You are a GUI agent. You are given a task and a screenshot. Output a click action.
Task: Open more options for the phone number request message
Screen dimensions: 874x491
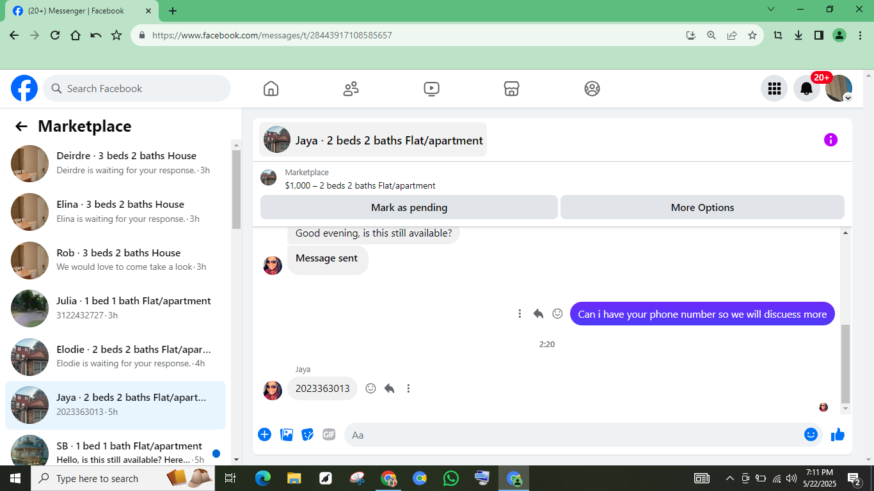(520, 313)
